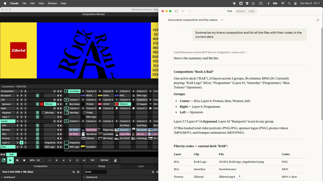Image resolution: width=323 pixels, height=181 pixels.
Task: Trigger Column 4 in Left group
Action: 123,100
